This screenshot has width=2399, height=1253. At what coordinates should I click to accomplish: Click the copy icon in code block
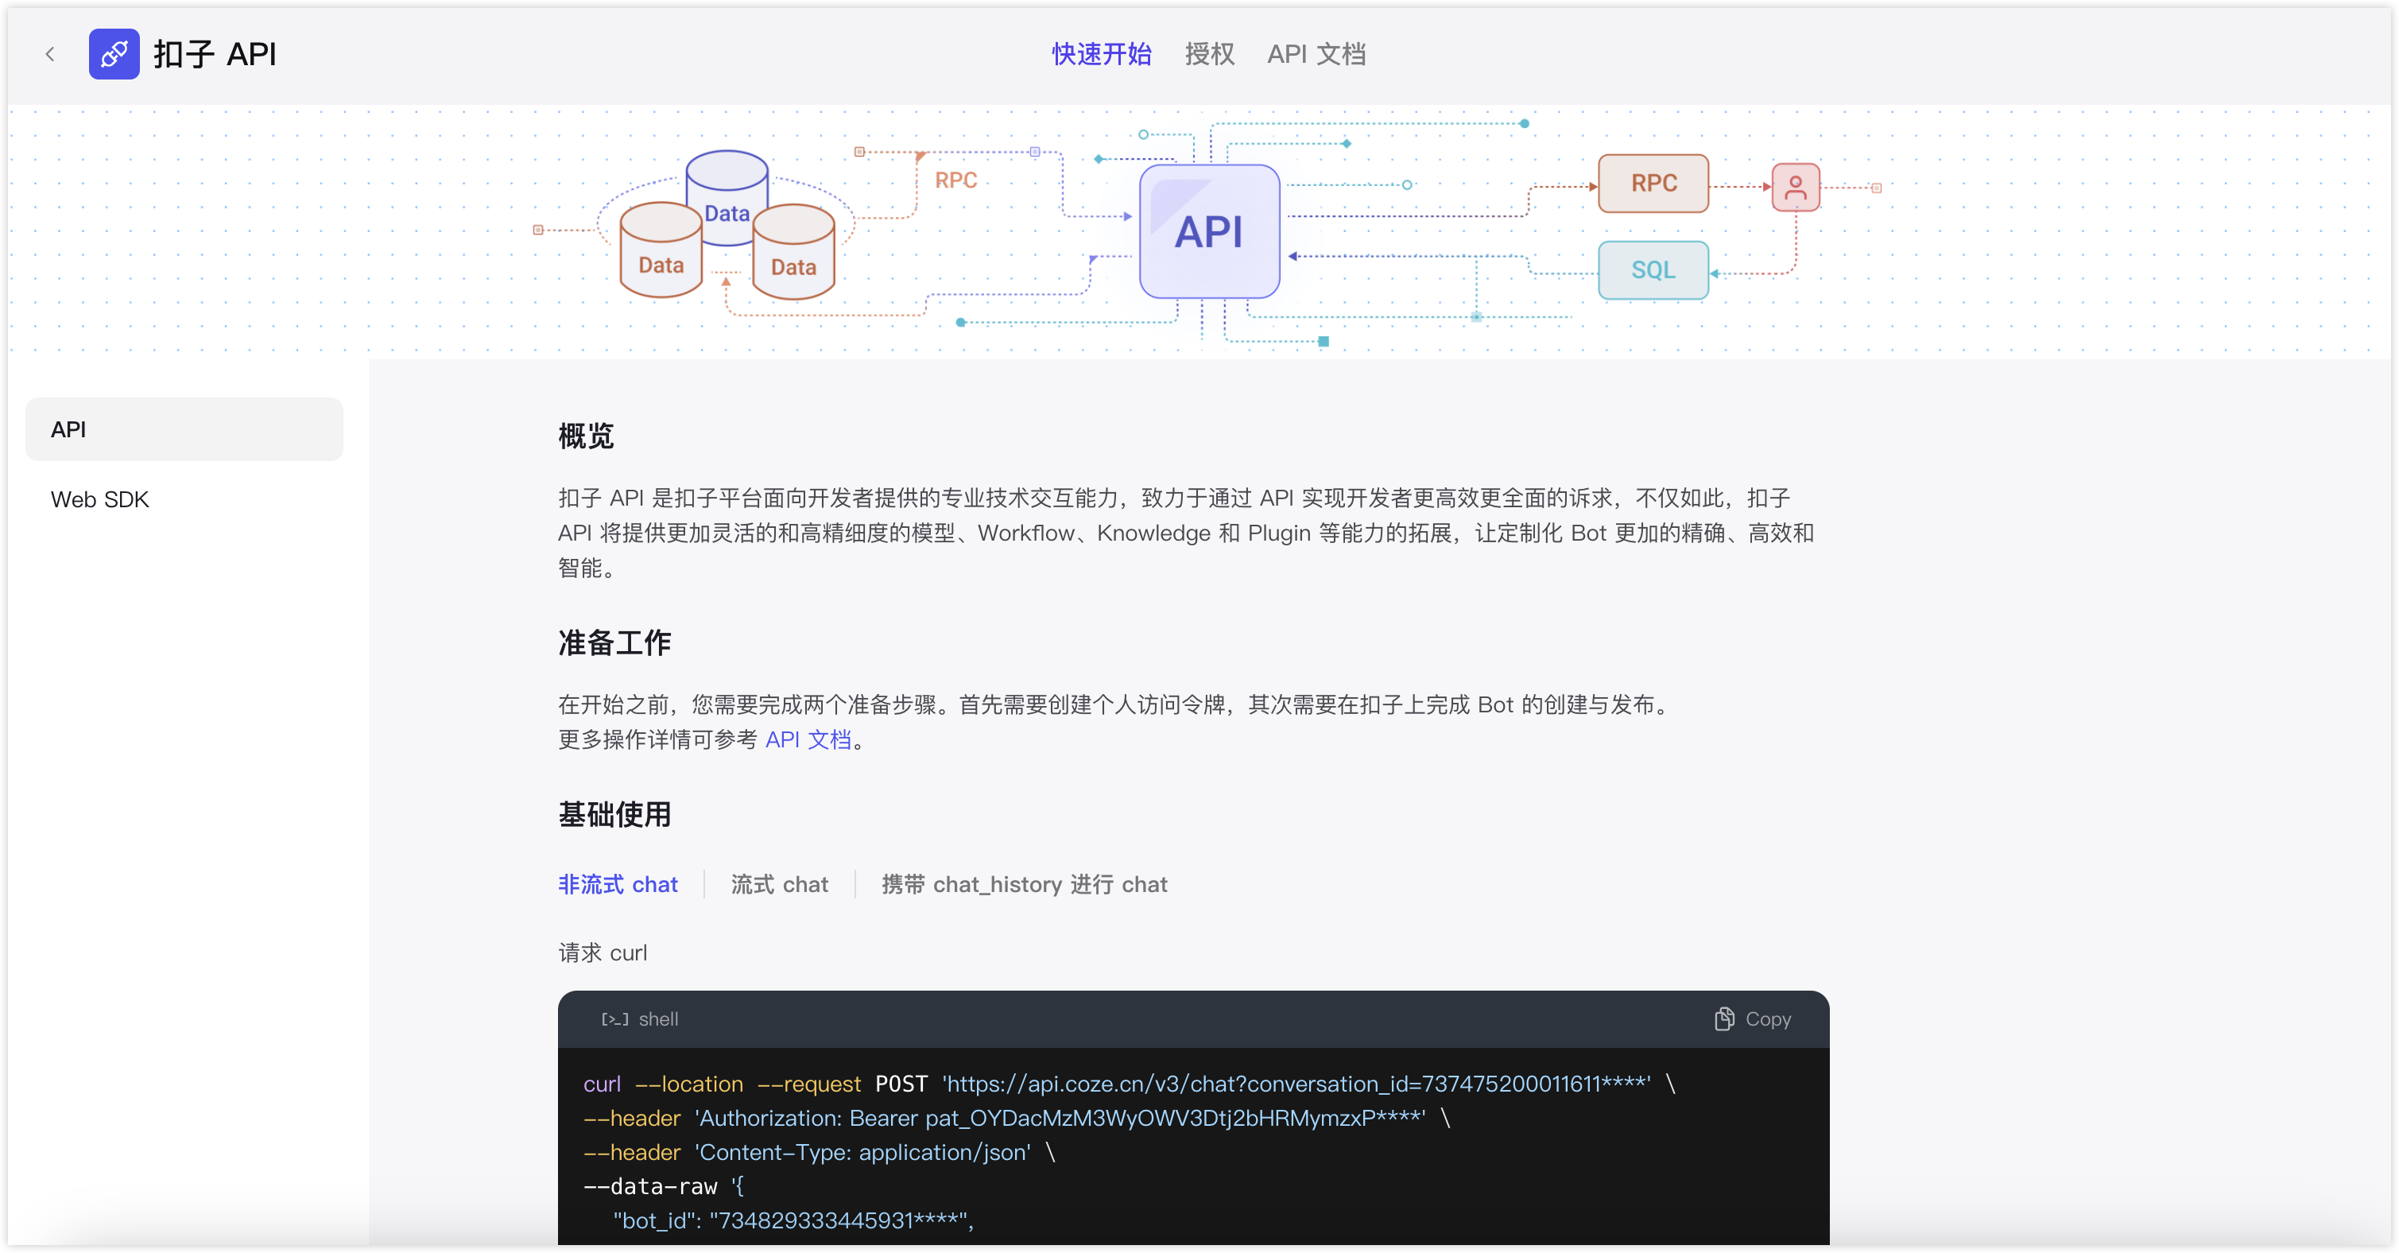(x=1724, y=1018)
